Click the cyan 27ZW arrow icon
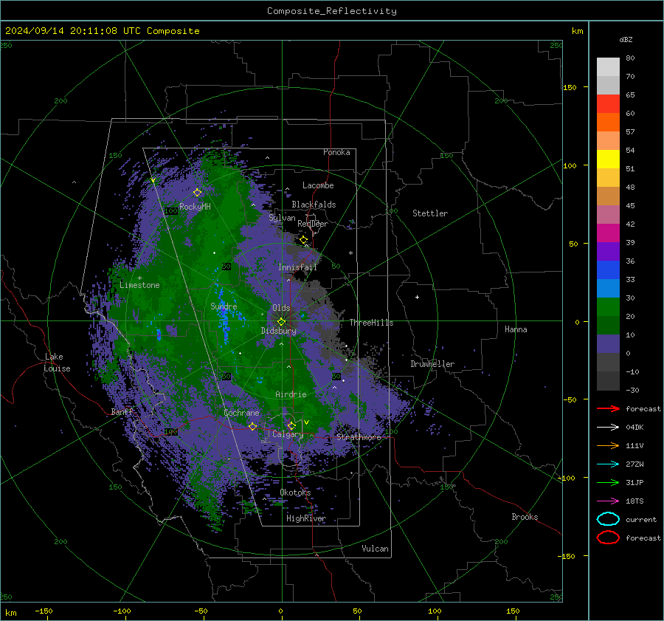The height and width of the screenshot is (621, 664). pyautogui.click(x=608, y=464)
